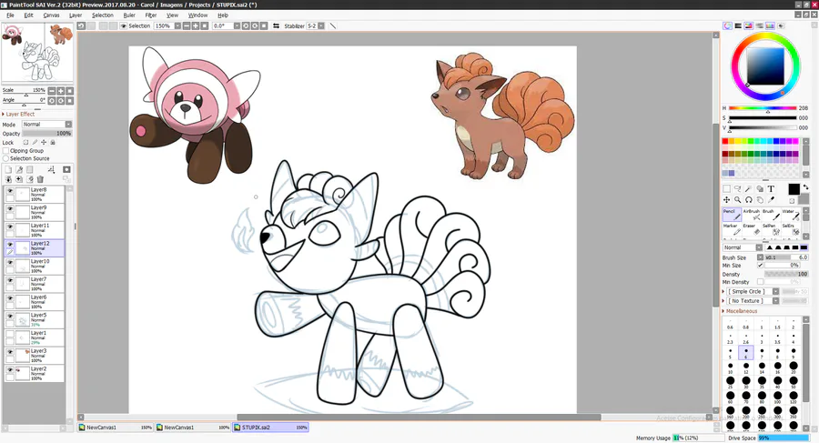Select Layer5 in layer list
The image size is (819, 443).
[x=35, y=319]
